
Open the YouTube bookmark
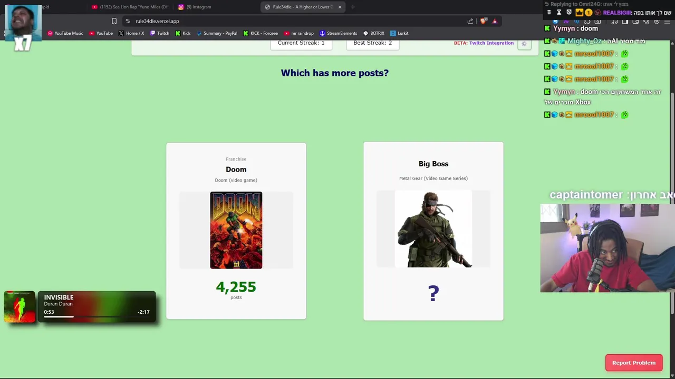click(101, 33)
